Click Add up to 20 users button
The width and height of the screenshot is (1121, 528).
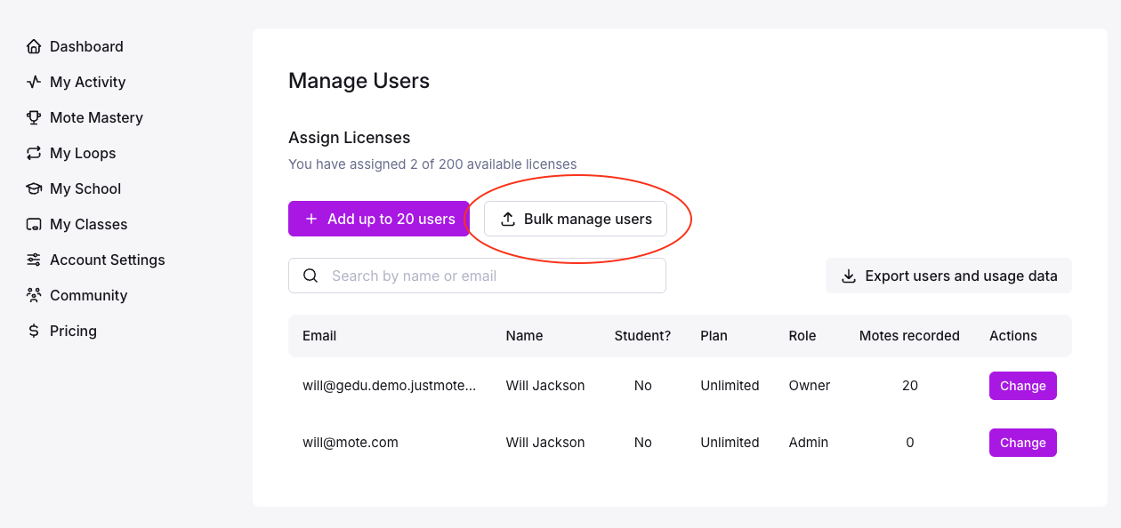tap(379, 219)
